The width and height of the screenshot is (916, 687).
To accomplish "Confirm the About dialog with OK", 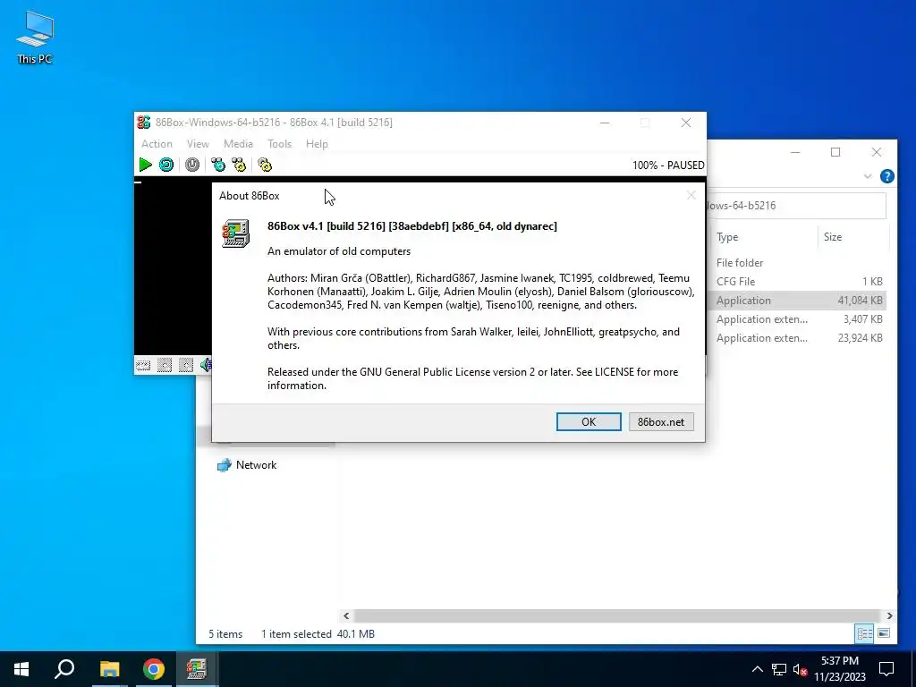I will [x=589, y=422].
